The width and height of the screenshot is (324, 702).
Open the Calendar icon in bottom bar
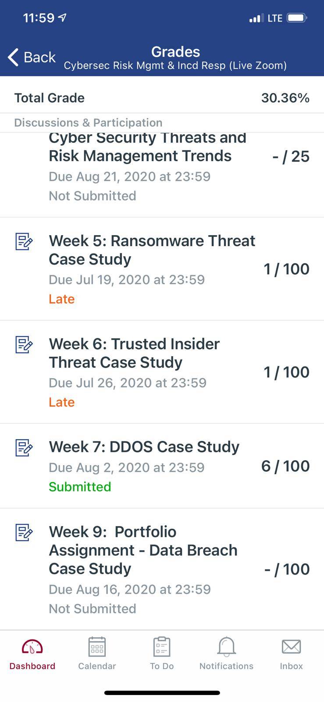click(x=97, y=647)
